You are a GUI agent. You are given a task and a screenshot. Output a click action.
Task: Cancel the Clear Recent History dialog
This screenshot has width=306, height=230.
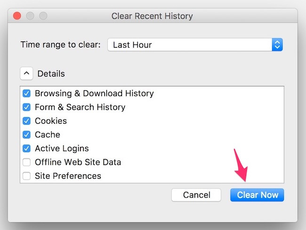pos(196,195)
